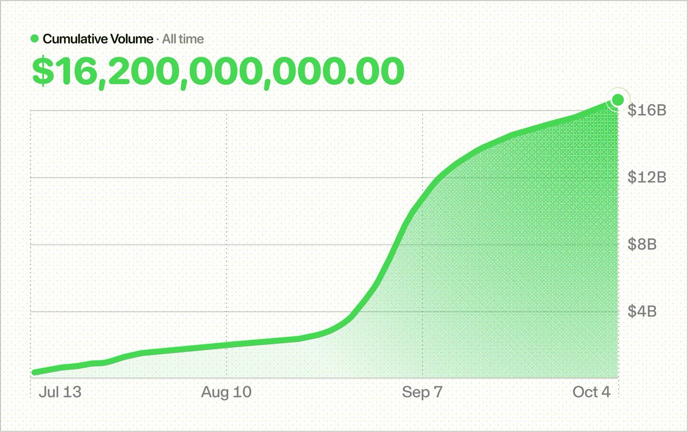The width and height of the screenshot is (688, 432).
Task: Click the highlighted end data point marker
Action: pyautogui.click(x=617, y=100)
